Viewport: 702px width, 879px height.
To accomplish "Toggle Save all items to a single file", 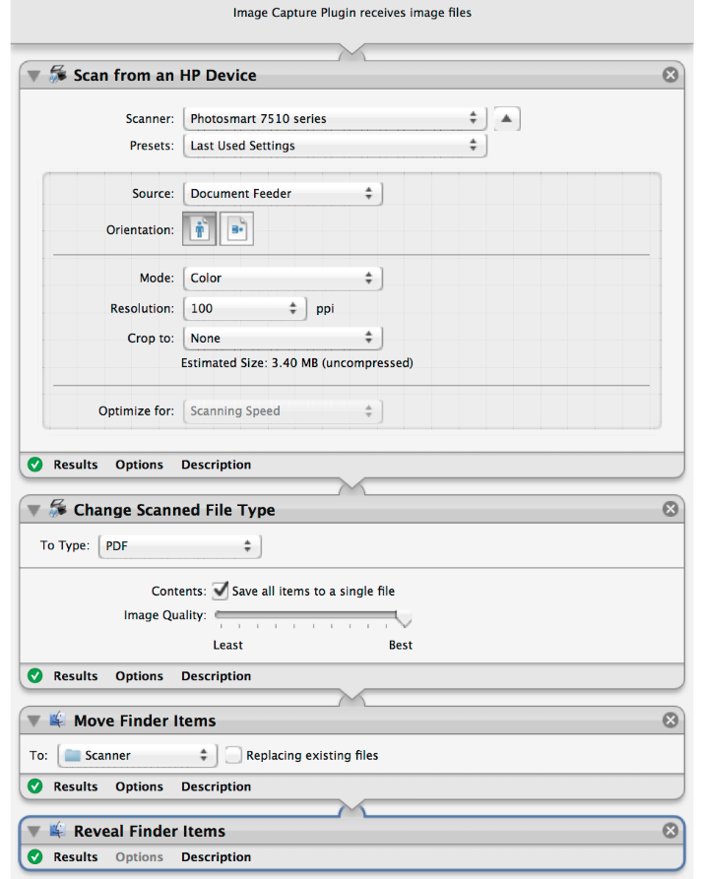I will pyautogui.click(x=221, y=591).
